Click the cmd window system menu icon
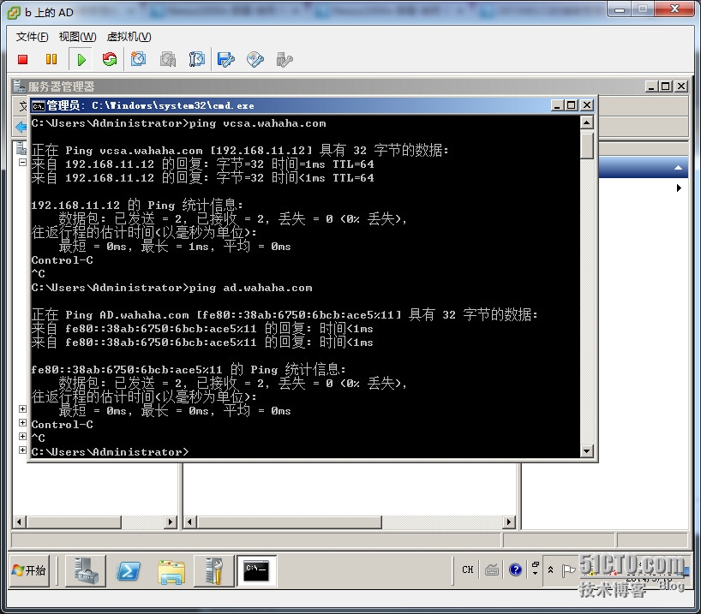 tap(38, 106)
